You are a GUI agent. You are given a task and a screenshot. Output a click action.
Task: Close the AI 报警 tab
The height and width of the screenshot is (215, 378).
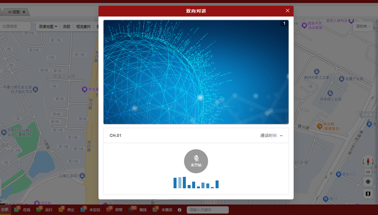coord(24,12)
